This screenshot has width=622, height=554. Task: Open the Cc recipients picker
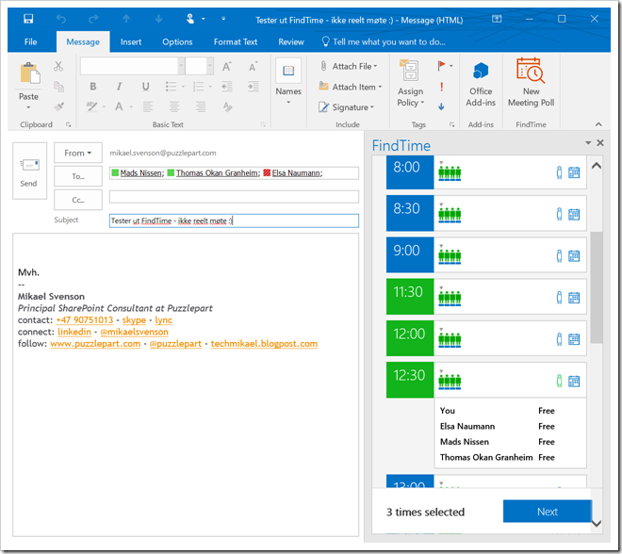(77, 200)
